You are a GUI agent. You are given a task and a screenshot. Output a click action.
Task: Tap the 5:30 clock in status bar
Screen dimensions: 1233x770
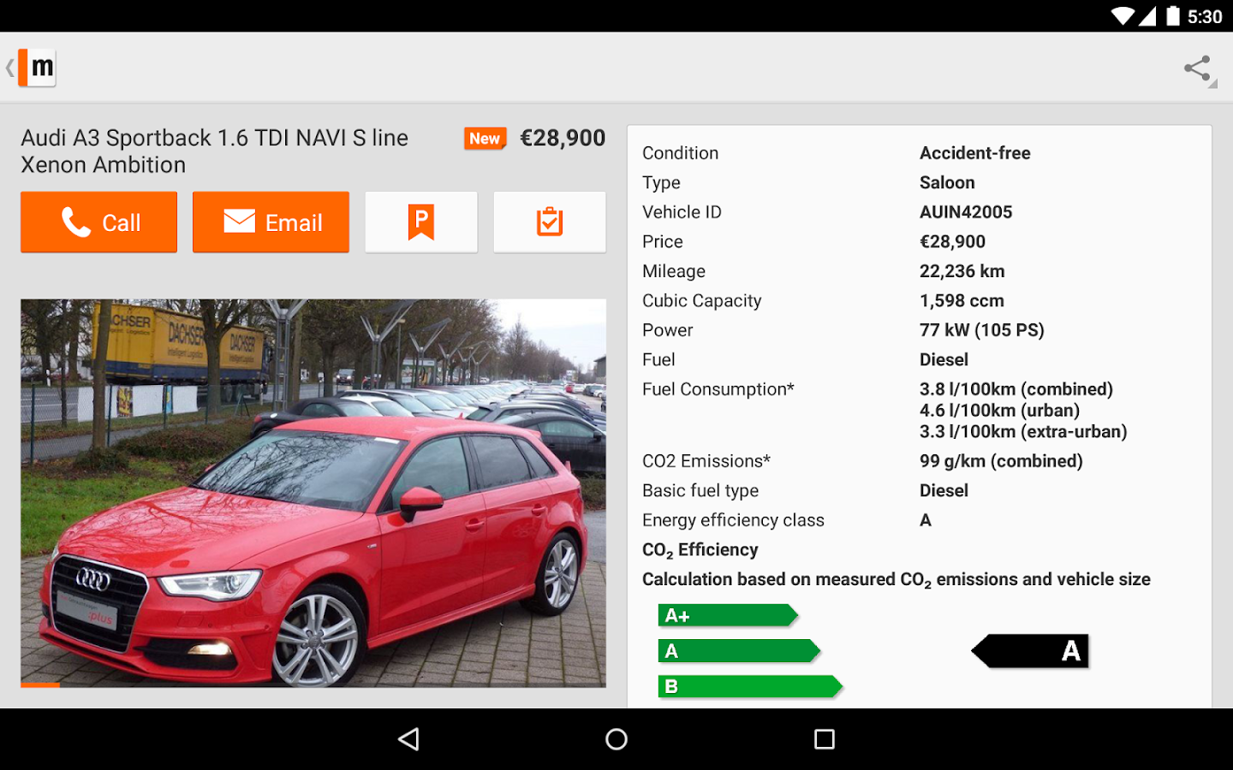(1205, 17)
